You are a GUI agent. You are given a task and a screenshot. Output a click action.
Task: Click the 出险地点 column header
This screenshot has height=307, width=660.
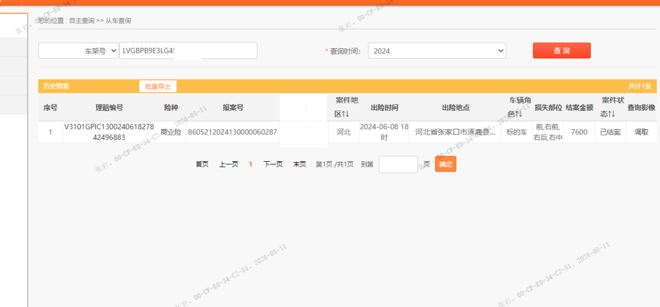click(455, 107)
